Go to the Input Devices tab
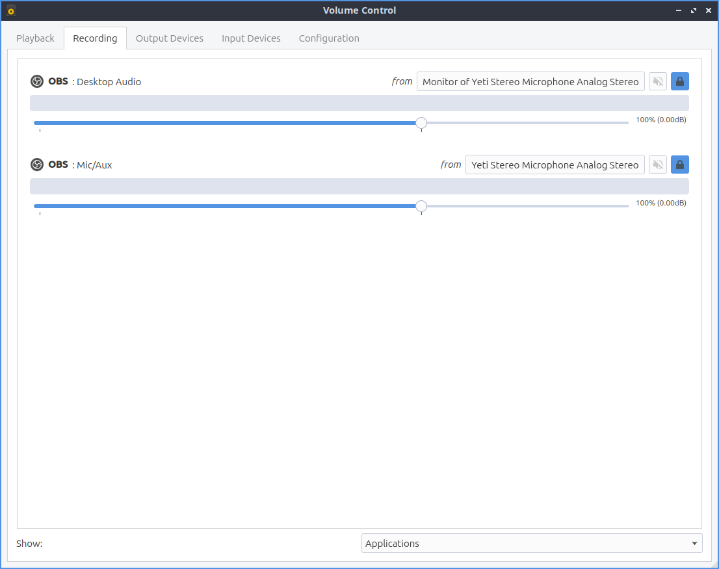This screenshot has width=719, height=569. (251, 38)
